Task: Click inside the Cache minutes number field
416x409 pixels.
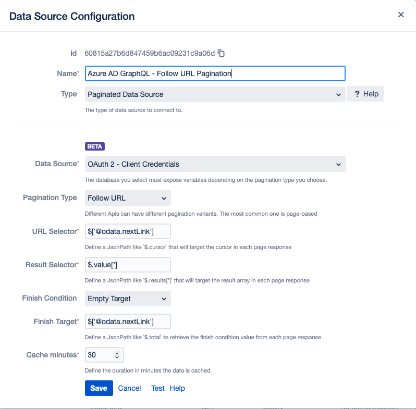Action: click(99, 355)
